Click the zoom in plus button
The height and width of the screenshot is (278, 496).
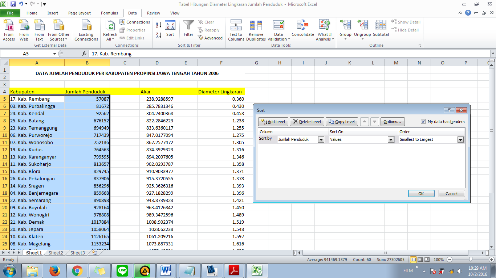491,260
